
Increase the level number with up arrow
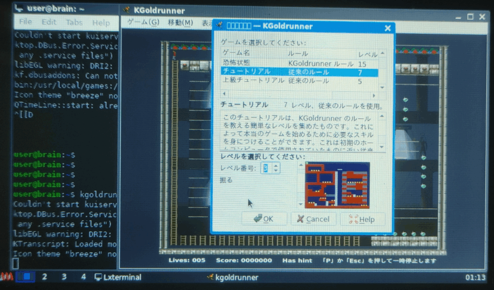point(276,165)
